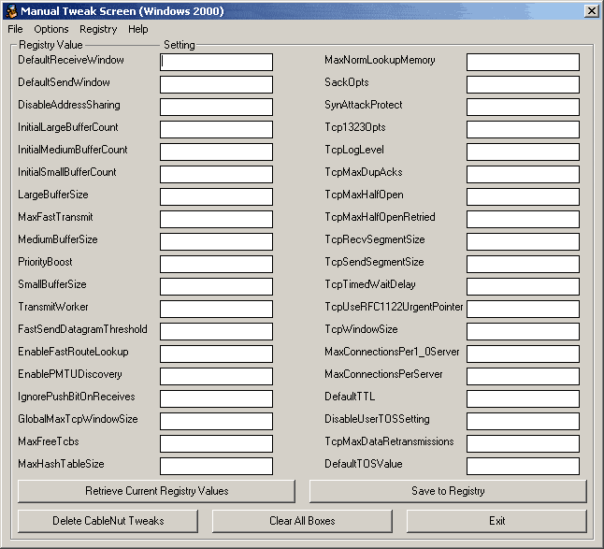Click Delete CableNut Tweaks button
Image resolution: width=604 pixels, height=549 pixels.
tap(108, 521)
